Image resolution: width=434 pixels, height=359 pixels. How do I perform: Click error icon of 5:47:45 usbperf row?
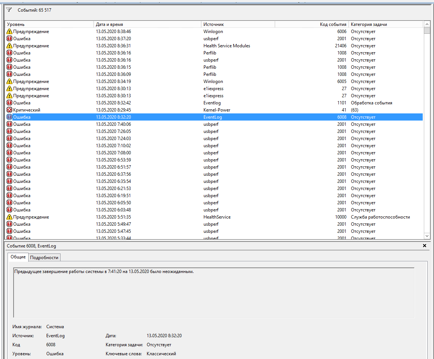coord(9,231)
